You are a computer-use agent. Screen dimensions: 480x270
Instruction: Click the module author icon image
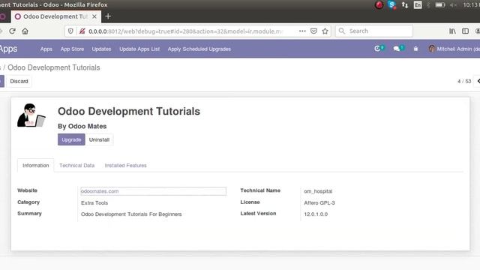point(31,115)
